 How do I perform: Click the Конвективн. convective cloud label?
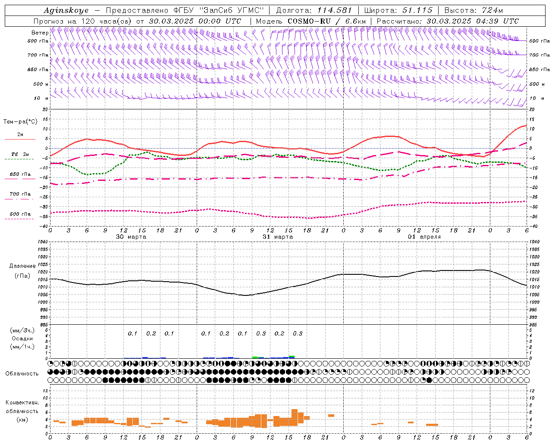click(x=22, y=403)
